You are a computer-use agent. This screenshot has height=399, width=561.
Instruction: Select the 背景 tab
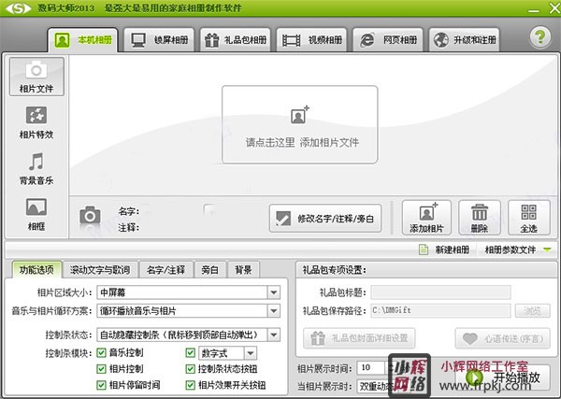point(243,269)
